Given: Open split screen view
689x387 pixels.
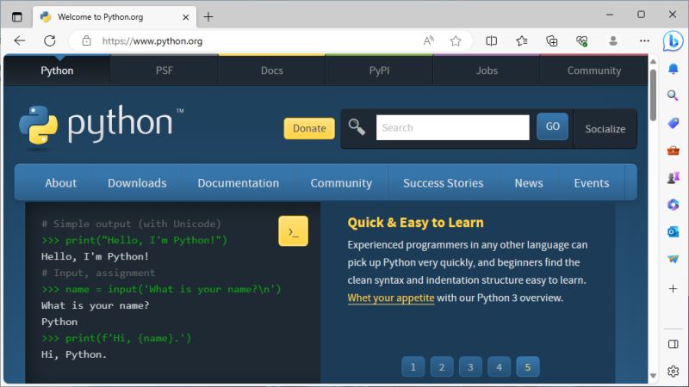Looking at the screenshot, I should coord(491,41).
